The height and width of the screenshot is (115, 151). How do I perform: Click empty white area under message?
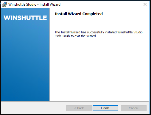pyautogui.click(x=99, y=69)
